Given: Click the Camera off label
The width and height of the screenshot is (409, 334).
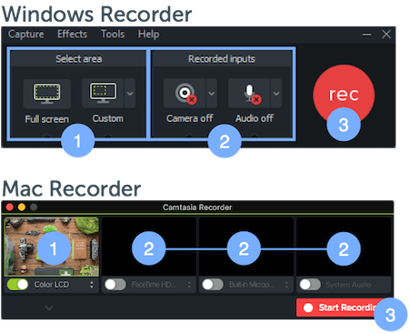Looking at the screenshot, I should (190, 118).
